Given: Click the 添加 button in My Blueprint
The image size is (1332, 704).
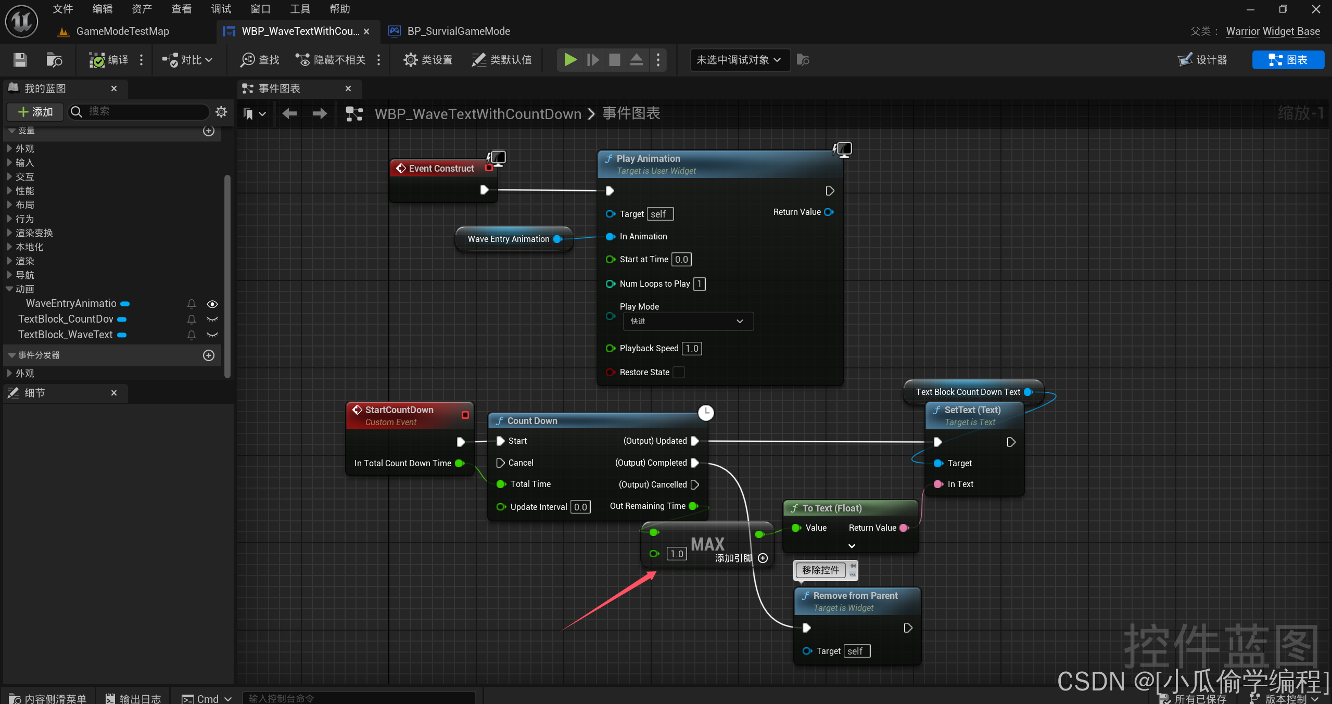Looking at the screenshot, I should tap(35, 111).
